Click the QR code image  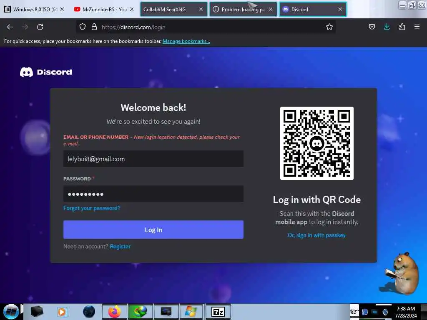point(317,143)
